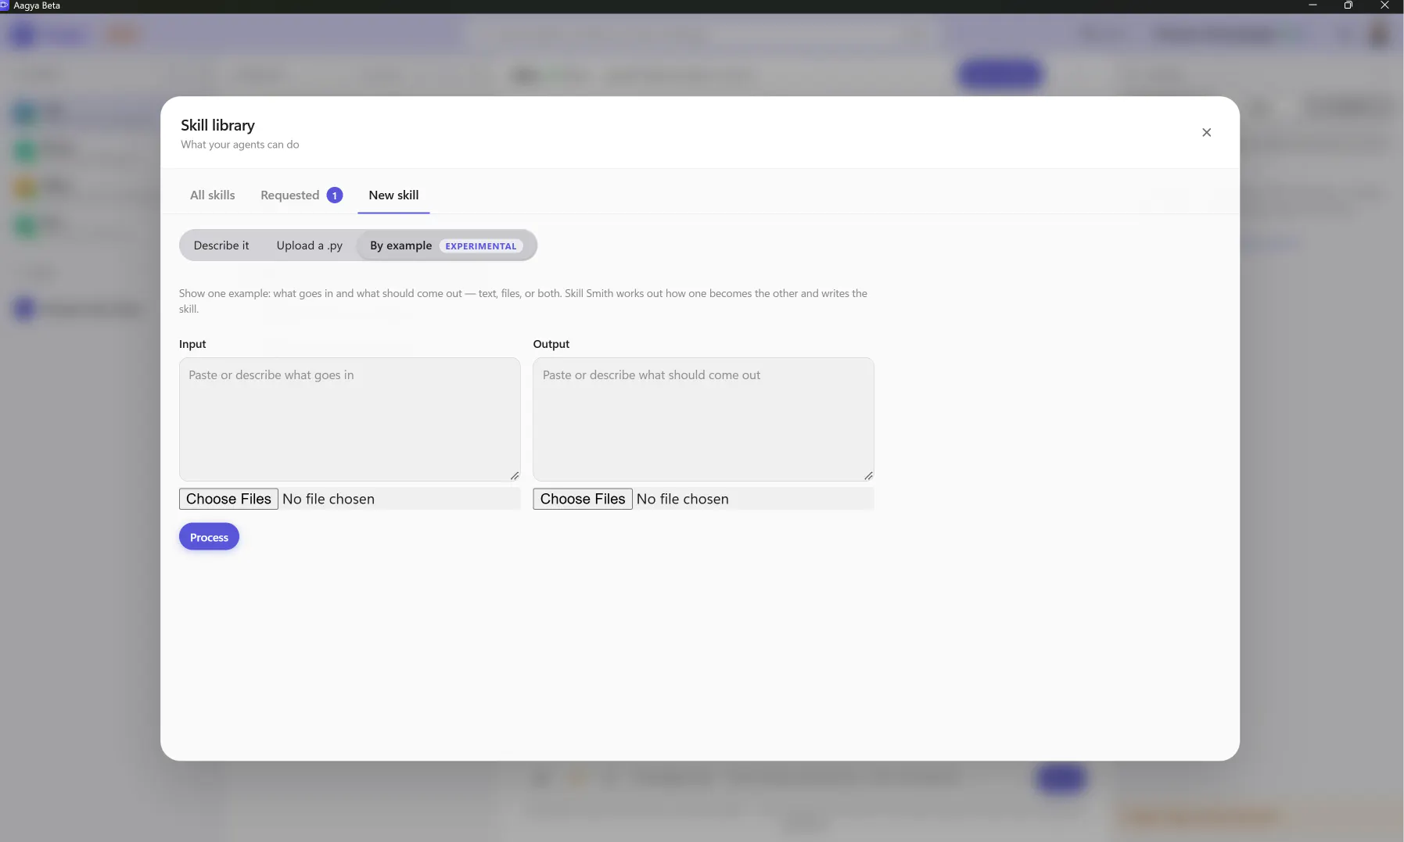Choose Files for the Input
Image resolution: width=1404 pixels, height=842 pixels.
pos(228,499)
